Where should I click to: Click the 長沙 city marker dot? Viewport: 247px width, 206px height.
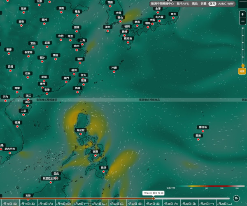[x=42, y=62]
